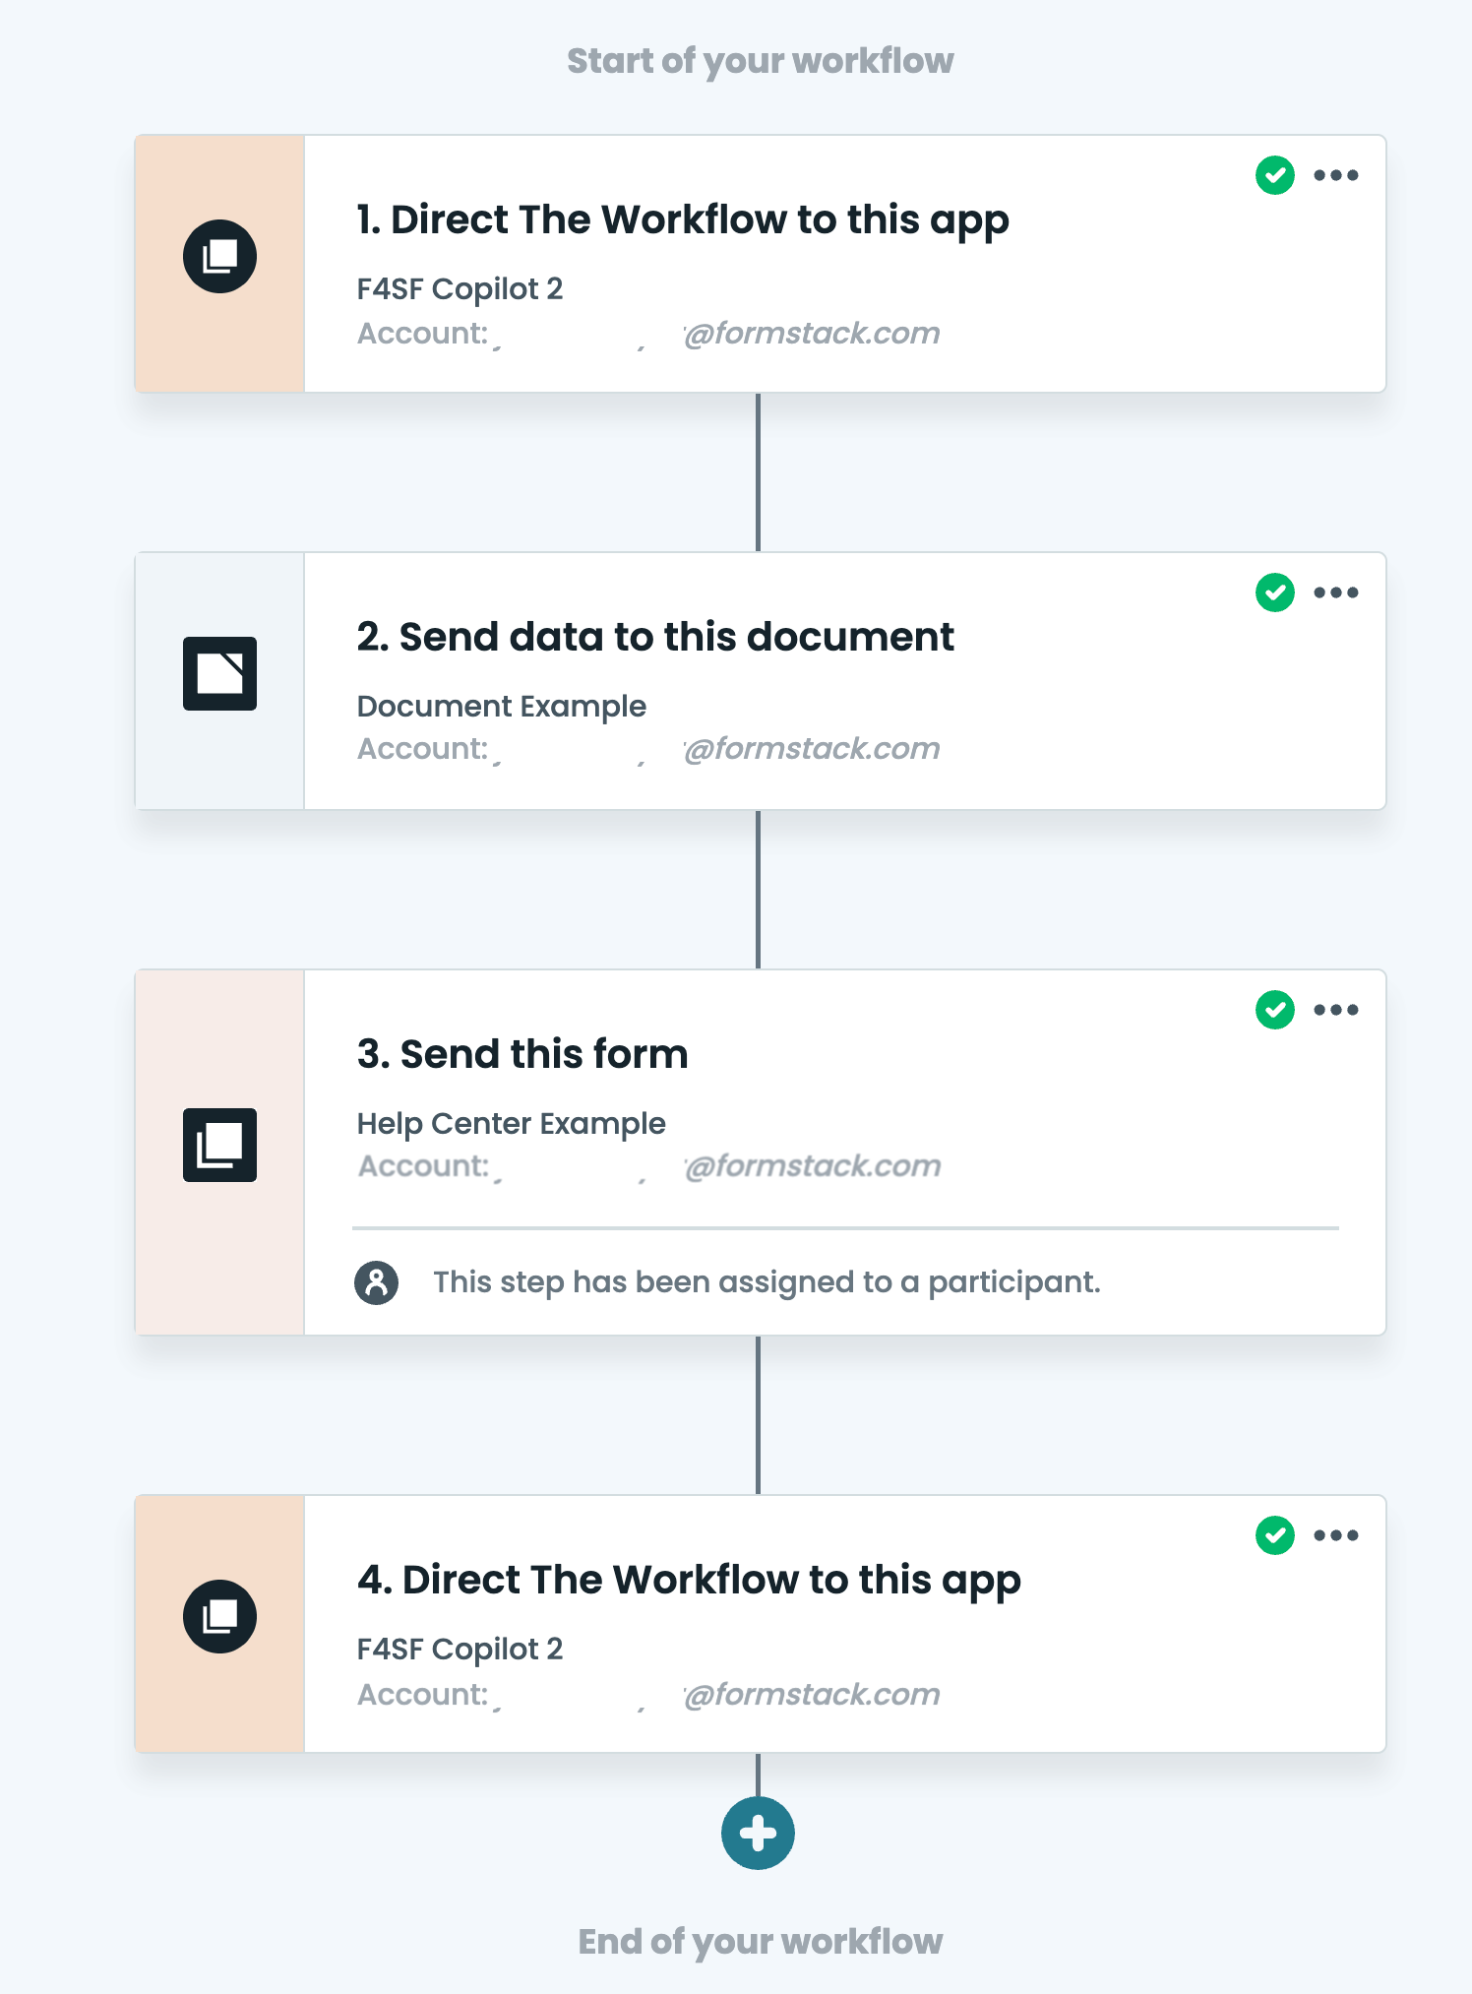Click the app icon on step 4
Image resolution: width=1472 pixels, height=1994 pixels.
coord(219,1616)
